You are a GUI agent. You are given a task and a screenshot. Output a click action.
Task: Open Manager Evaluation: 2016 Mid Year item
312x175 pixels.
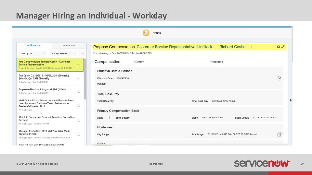pos(49,134)
